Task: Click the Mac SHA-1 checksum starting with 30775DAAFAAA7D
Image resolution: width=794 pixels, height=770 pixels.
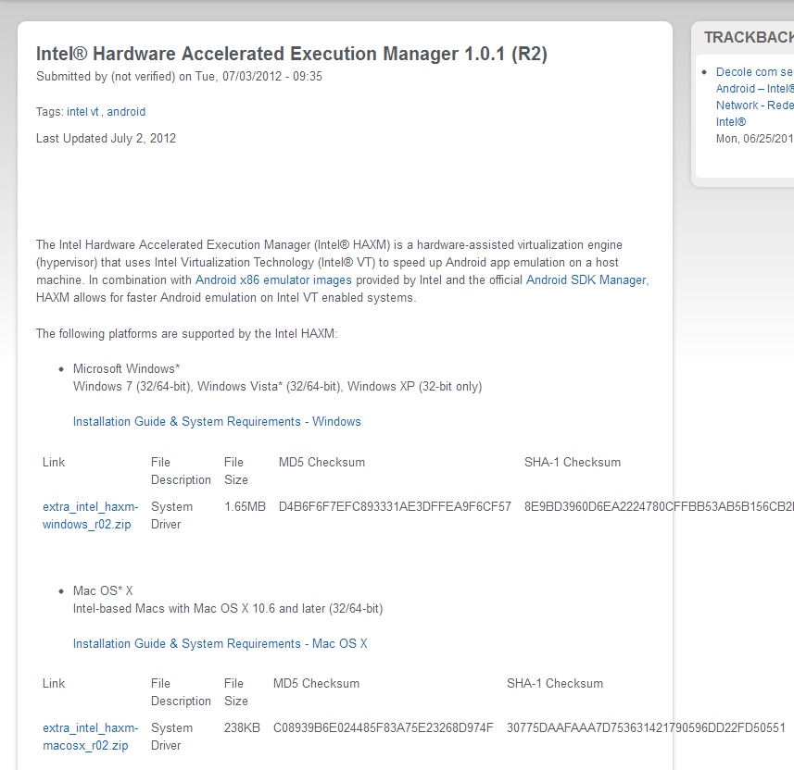Action: click(646, 728)
